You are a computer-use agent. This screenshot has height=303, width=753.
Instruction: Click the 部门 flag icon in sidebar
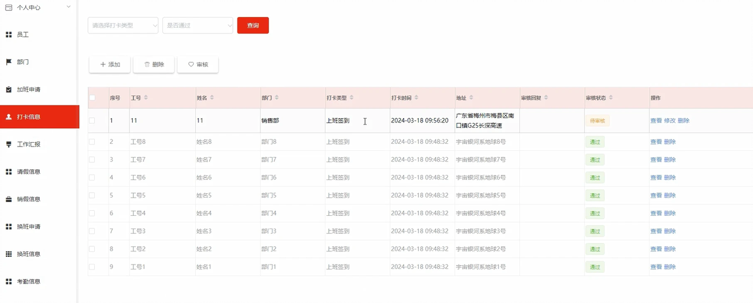[x=9, y=62]
